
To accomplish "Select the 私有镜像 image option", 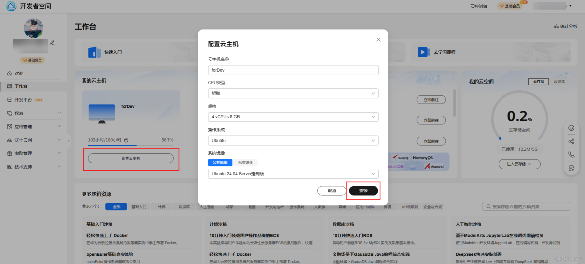I will 246,162.
